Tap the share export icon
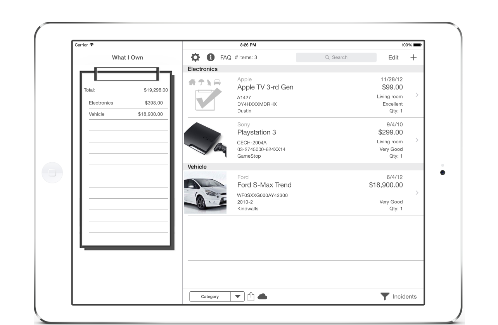Image resolution: width=498 pixels, height=325 pixels. pyautogui.click(x=251, y=296)
